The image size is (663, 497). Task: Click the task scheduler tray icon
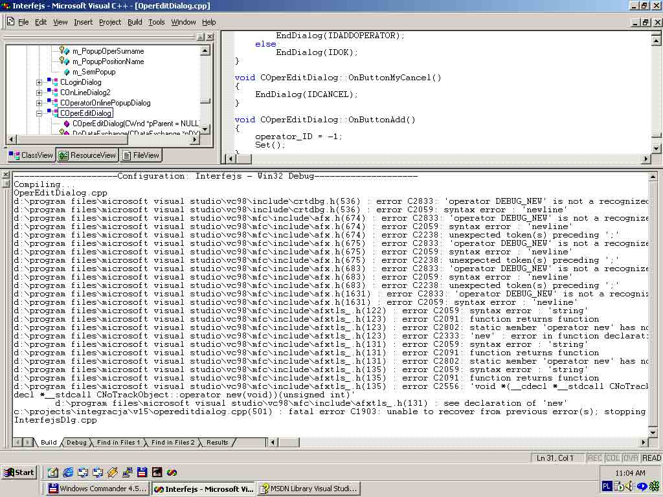(618, 487)
